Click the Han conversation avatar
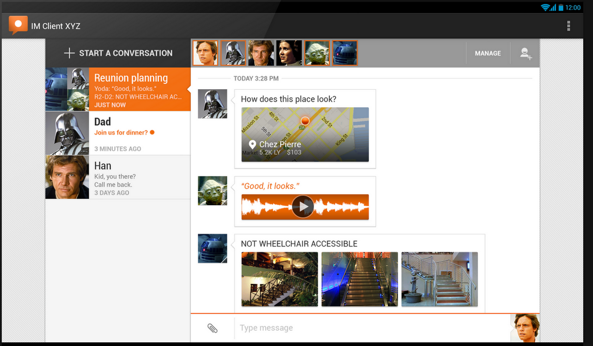 [67, 177]
